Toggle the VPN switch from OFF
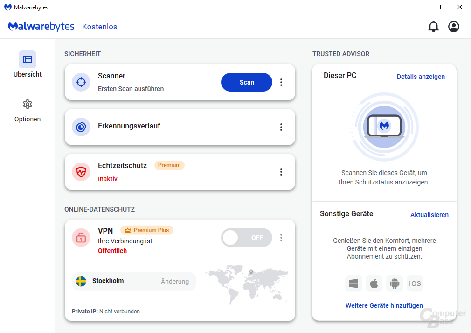Image resolution: width=471 pixels, height=333 pixels. tap(247, 238)
